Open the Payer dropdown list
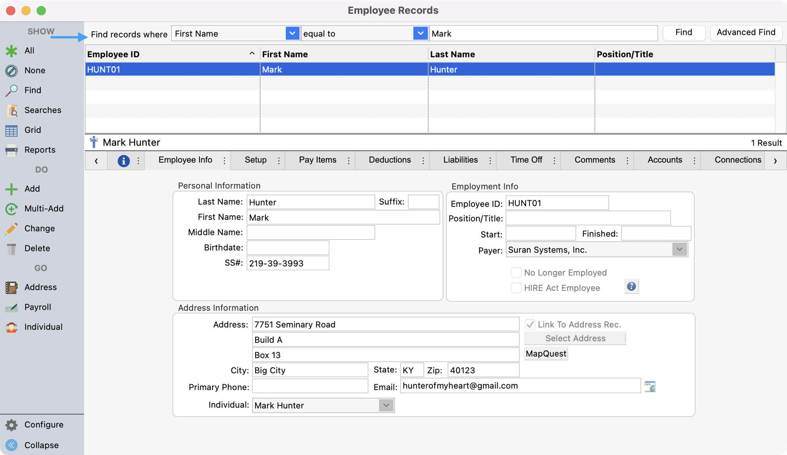This screenshot has height=455, width=787. pos(679,250)
